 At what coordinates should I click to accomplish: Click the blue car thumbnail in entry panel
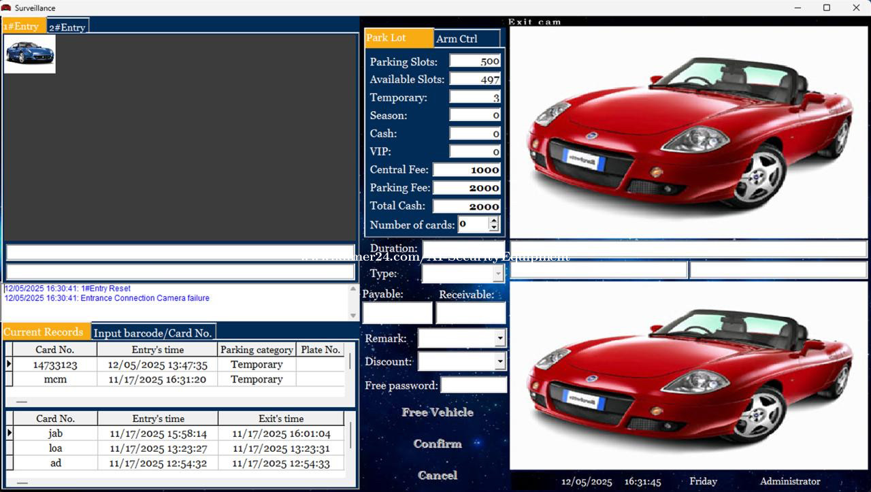click(29, 53)
